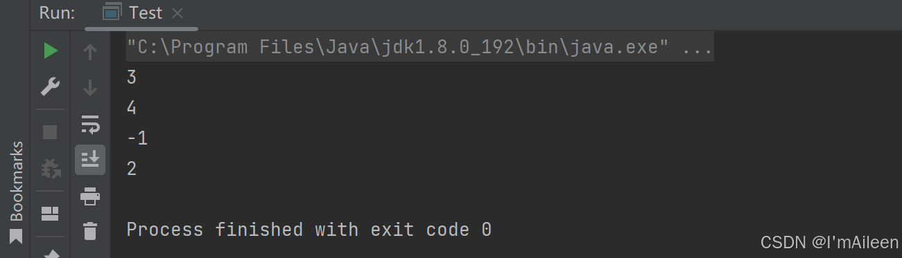
Task: Pin the run tab with pin icon
Action: pyautogui.click(x=51, y=253)
